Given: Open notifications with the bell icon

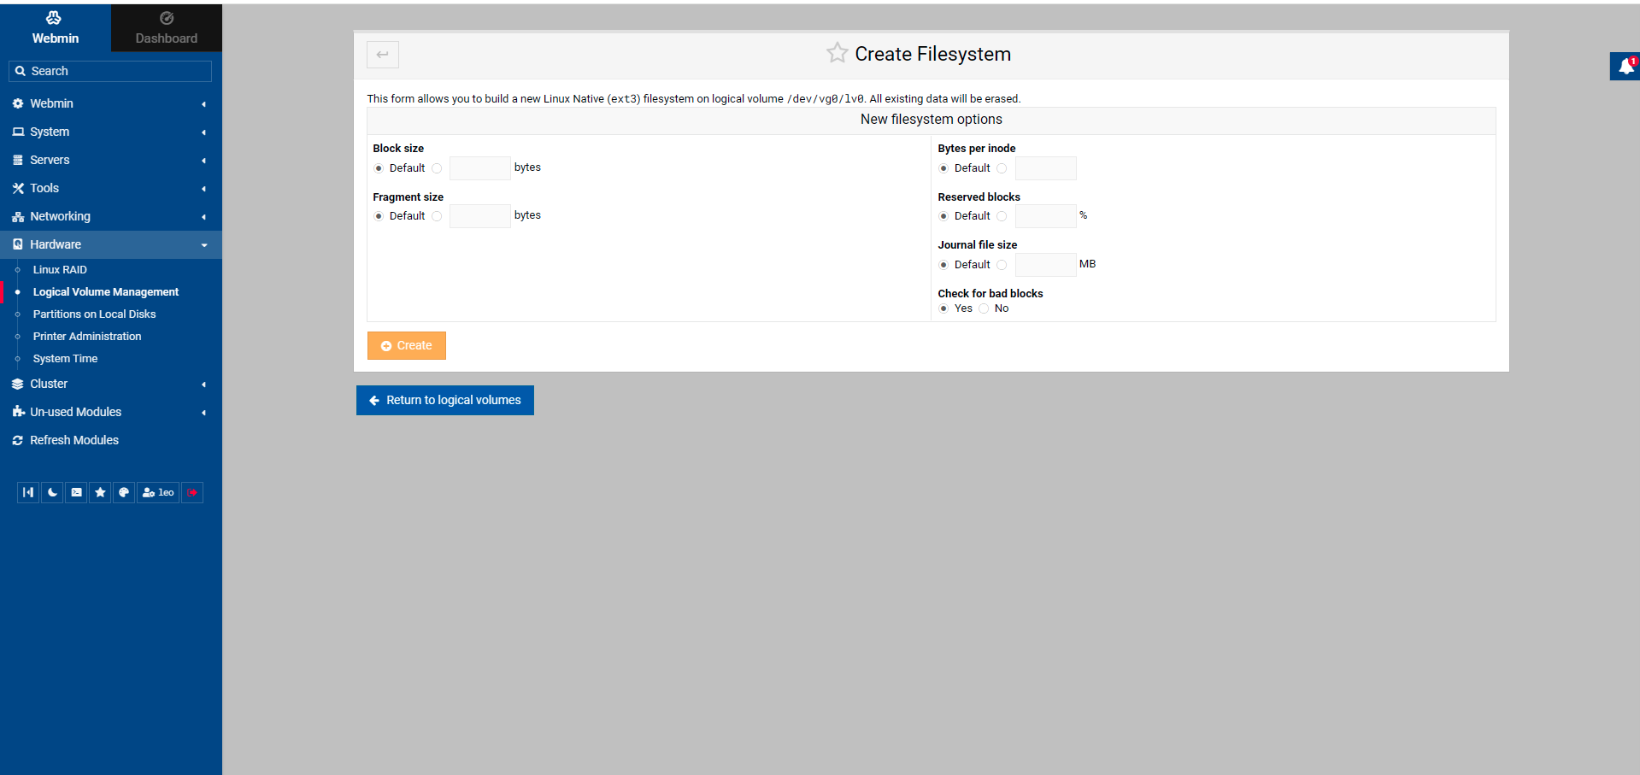Looking at the screenshot, I should (1625, 67).
